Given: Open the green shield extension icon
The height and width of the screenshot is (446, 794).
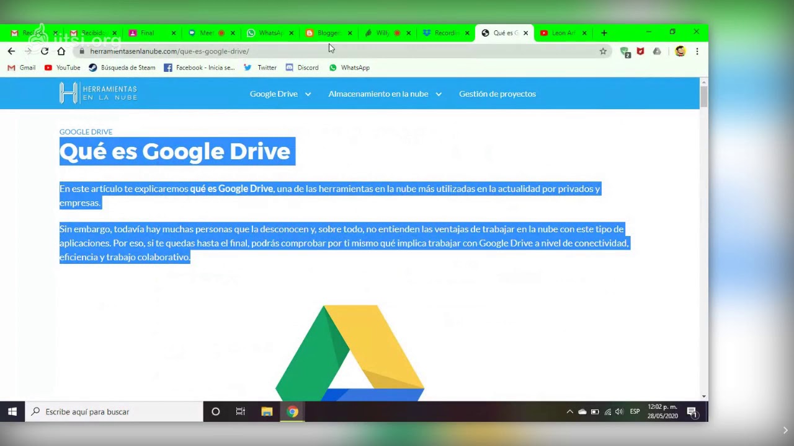Looking at the screenshot, I should (x=625, y=51).
